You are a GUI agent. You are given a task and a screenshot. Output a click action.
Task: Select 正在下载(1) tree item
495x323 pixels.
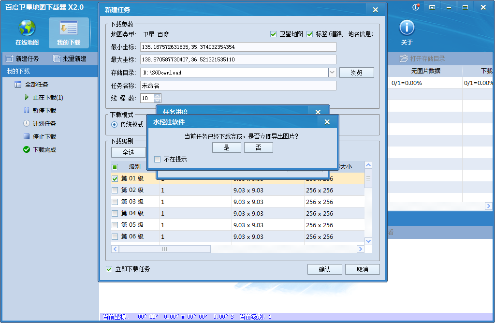pos(44,98)
